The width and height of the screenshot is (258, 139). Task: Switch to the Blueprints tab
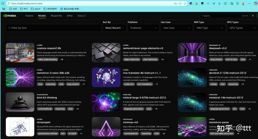pyautogui.click(x=56, y=16)
